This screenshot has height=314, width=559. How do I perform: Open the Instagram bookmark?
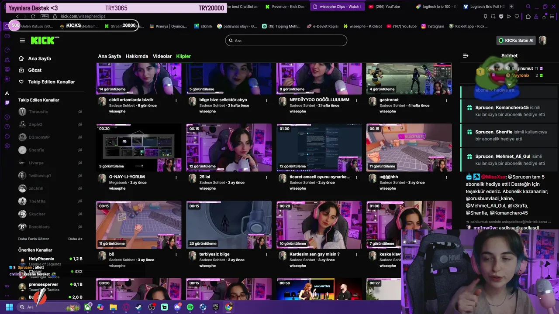click(432, 26)
